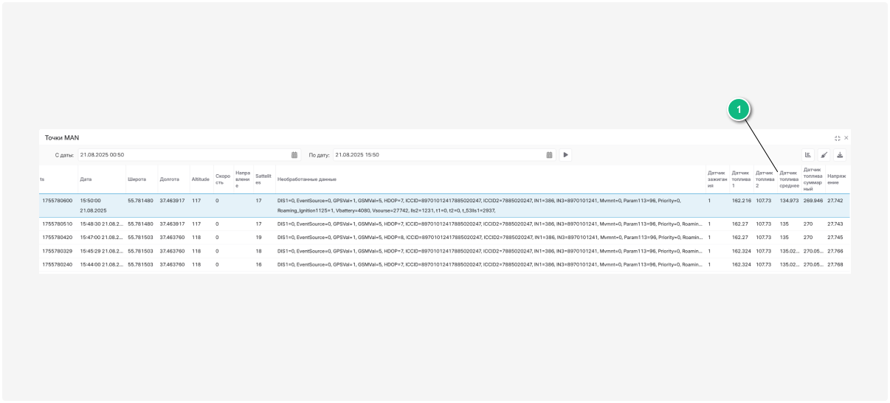Screen dimensions: 890x403
Task: Click the 'Необработанные данные' column header
Action: [x=490, y=179]
